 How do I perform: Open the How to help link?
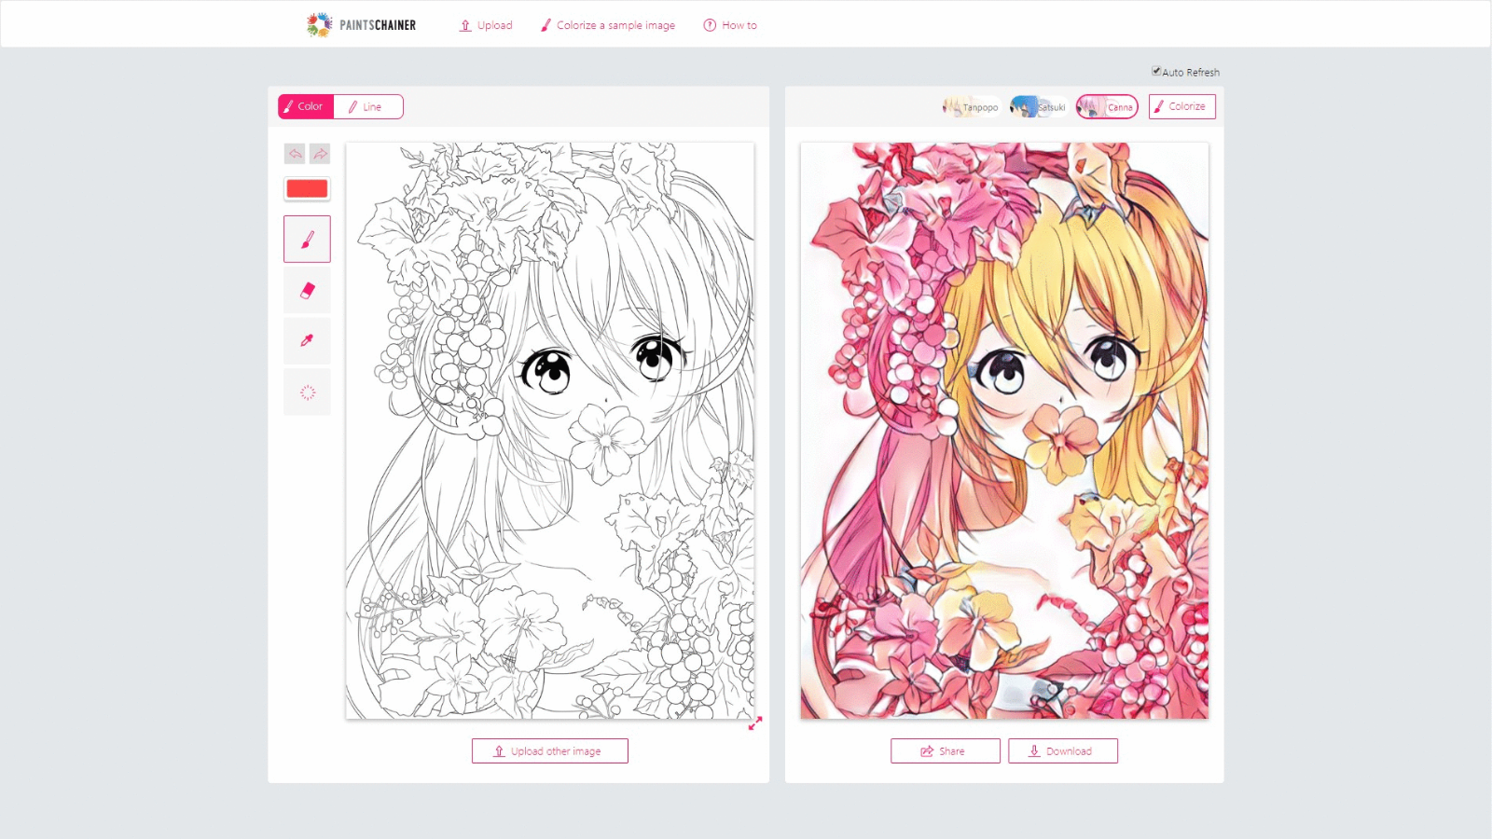pos(730,25)
